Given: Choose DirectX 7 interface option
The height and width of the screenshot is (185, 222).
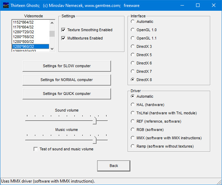Looking at the screenshot, I should [x=133, y=72].
